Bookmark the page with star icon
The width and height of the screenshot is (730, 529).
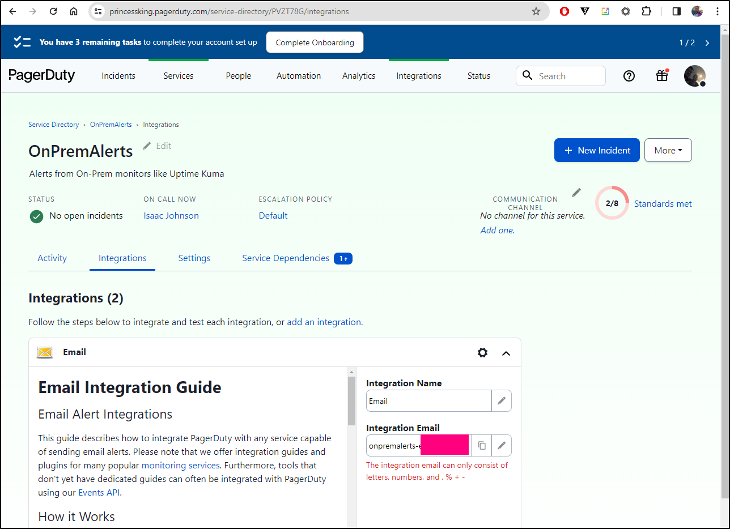(536, 11)
